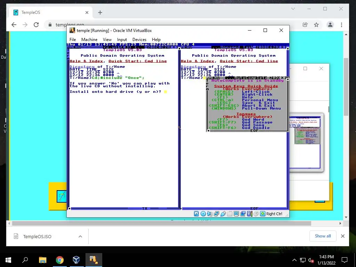Click the CPU virtualization icon in VirtualBox status bar
This screenshot has width=356, height=267.
pos(250,214)
